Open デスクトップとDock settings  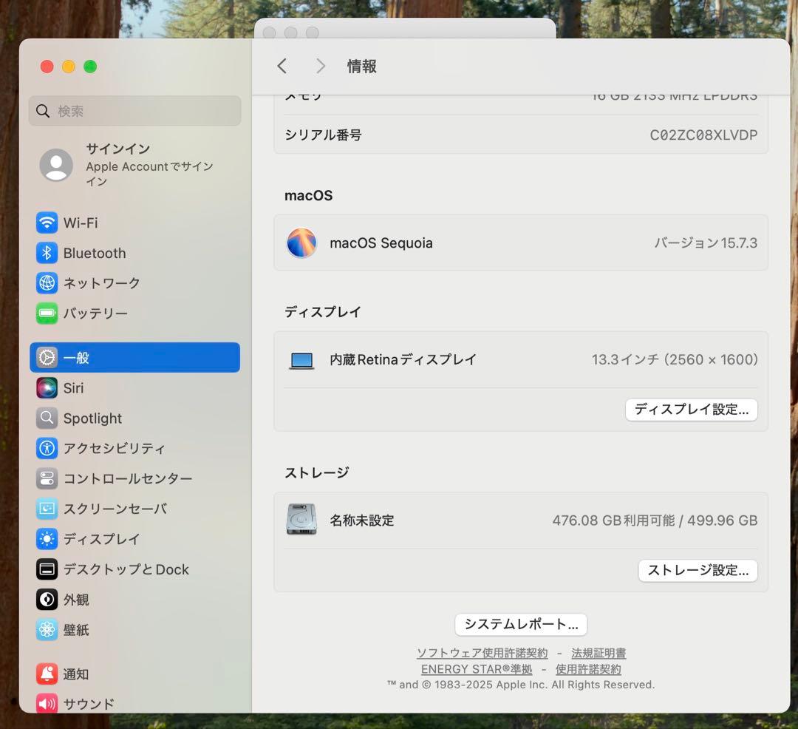(x=47, y=569)
